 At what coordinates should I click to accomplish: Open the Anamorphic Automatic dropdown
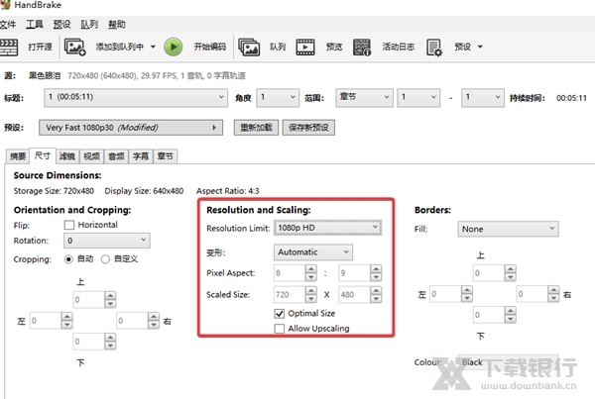coord(313,252)
